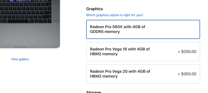The width and height of the screenshot is (208, 93).
Task: Click the right-side option key on keyboard image
Action: (x=36, y=21)
